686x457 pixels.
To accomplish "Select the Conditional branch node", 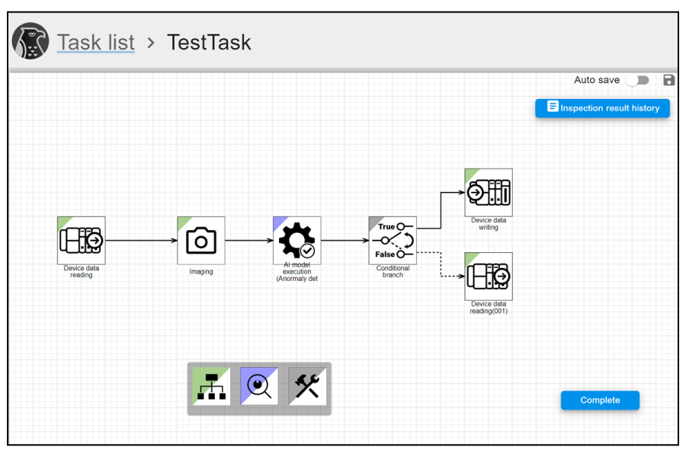I will click(393, 240).
